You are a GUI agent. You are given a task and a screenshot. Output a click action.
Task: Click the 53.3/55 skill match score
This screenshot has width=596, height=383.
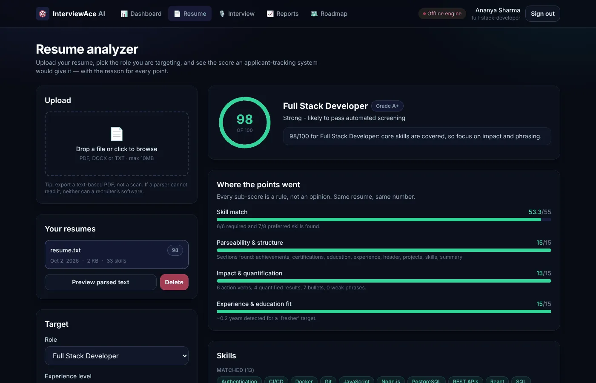point(540,212)
